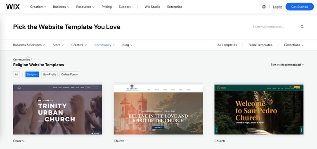Focus the Search all templates field
Image resolution: width=317 pixels, height=149 pixels.
(x=276, y=27)
